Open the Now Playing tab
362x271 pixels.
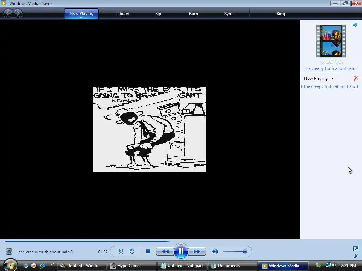tap(81, 13)
